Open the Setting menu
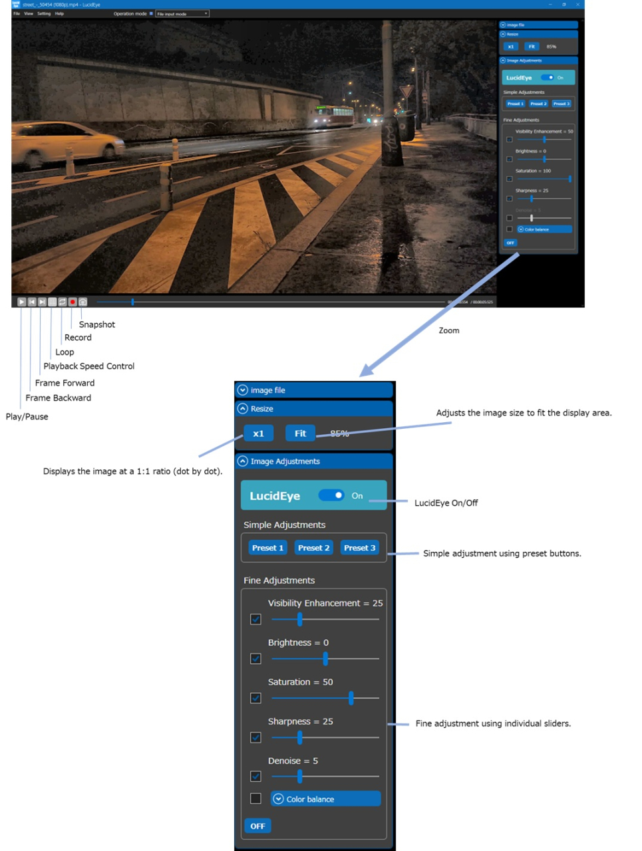 pyautogui.click(x=44, y=13)
